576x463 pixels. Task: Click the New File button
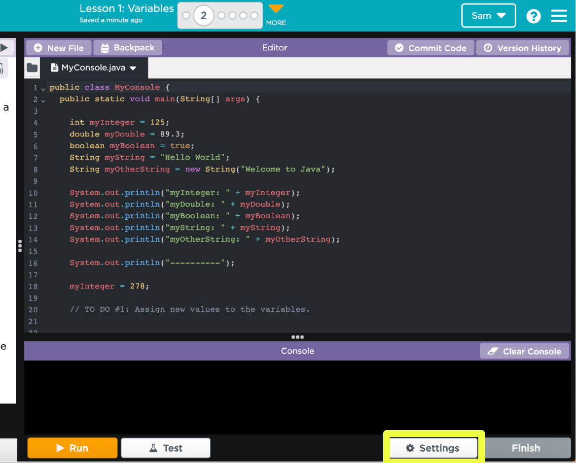click(59, 48)
